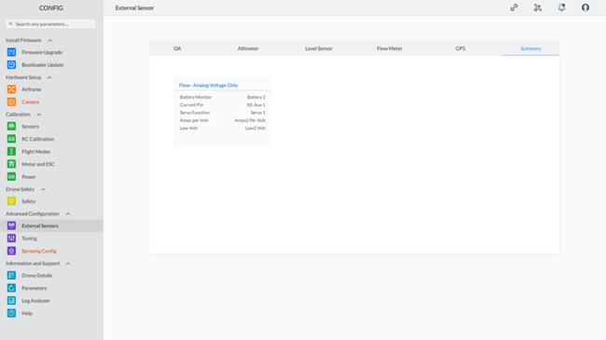Collapse the Drone Safety section
Image resolution: width=606 pixels, height=340 pixels.
(43, 189)
